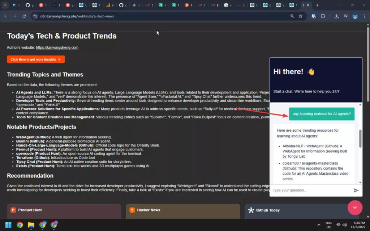
Task: Open the tanyongsheng.com author website link
Action: tap(57, 48)
